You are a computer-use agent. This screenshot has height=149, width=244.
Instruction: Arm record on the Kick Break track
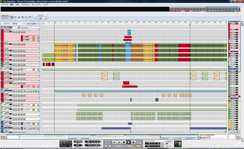click(22, 32)
